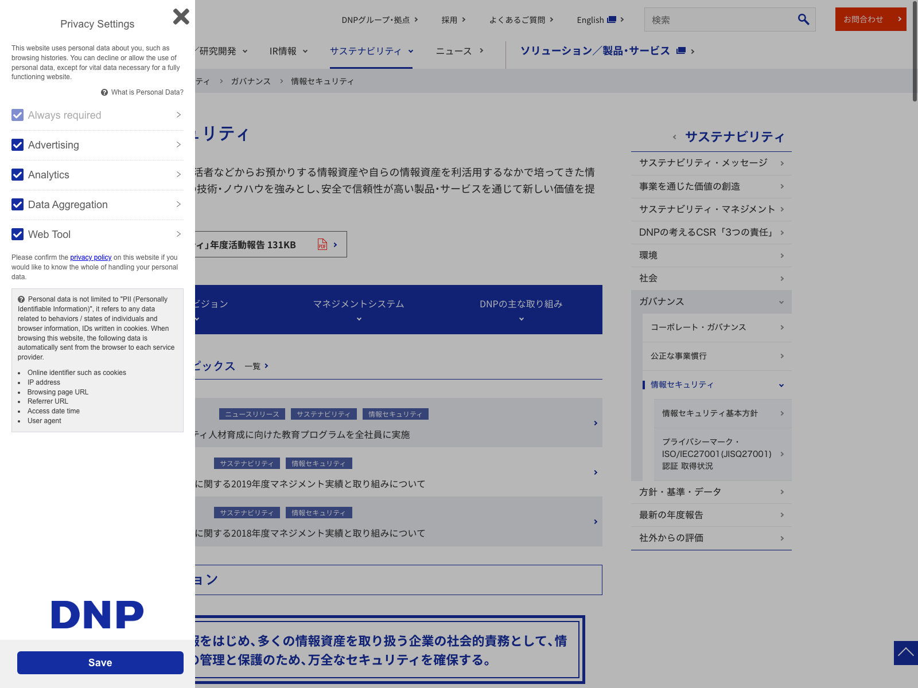Viewport: 918px width, 688px height.
Task: Click the new-window icon beside ソリューション
Action: pos(681,51)
